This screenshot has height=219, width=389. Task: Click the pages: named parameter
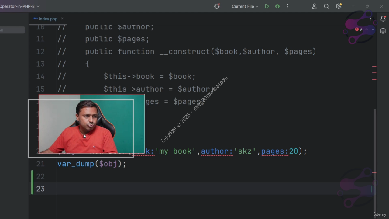tap(275, 151)
